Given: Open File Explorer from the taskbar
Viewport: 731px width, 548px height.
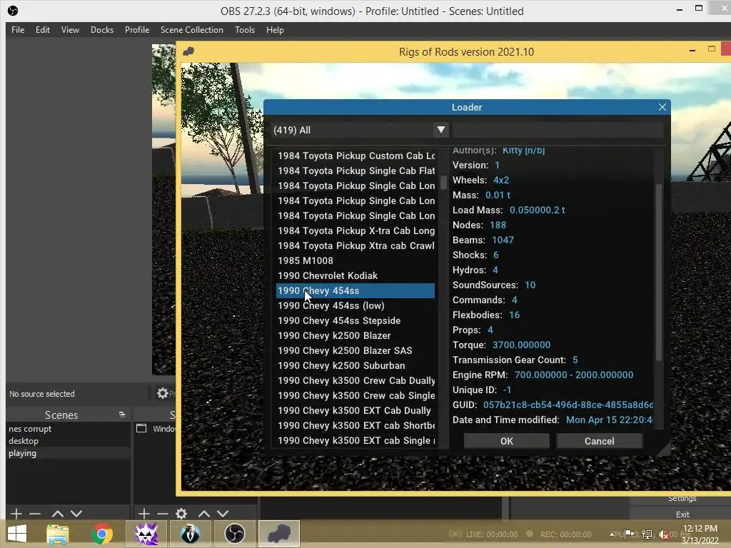Looking at the screenshot, I should pos(58,534).
